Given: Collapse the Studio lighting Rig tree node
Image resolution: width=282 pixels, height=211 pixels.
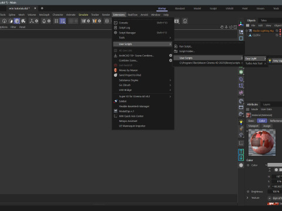Looking at the screenshot, I should pyautogui.click(x=247, y=30).
